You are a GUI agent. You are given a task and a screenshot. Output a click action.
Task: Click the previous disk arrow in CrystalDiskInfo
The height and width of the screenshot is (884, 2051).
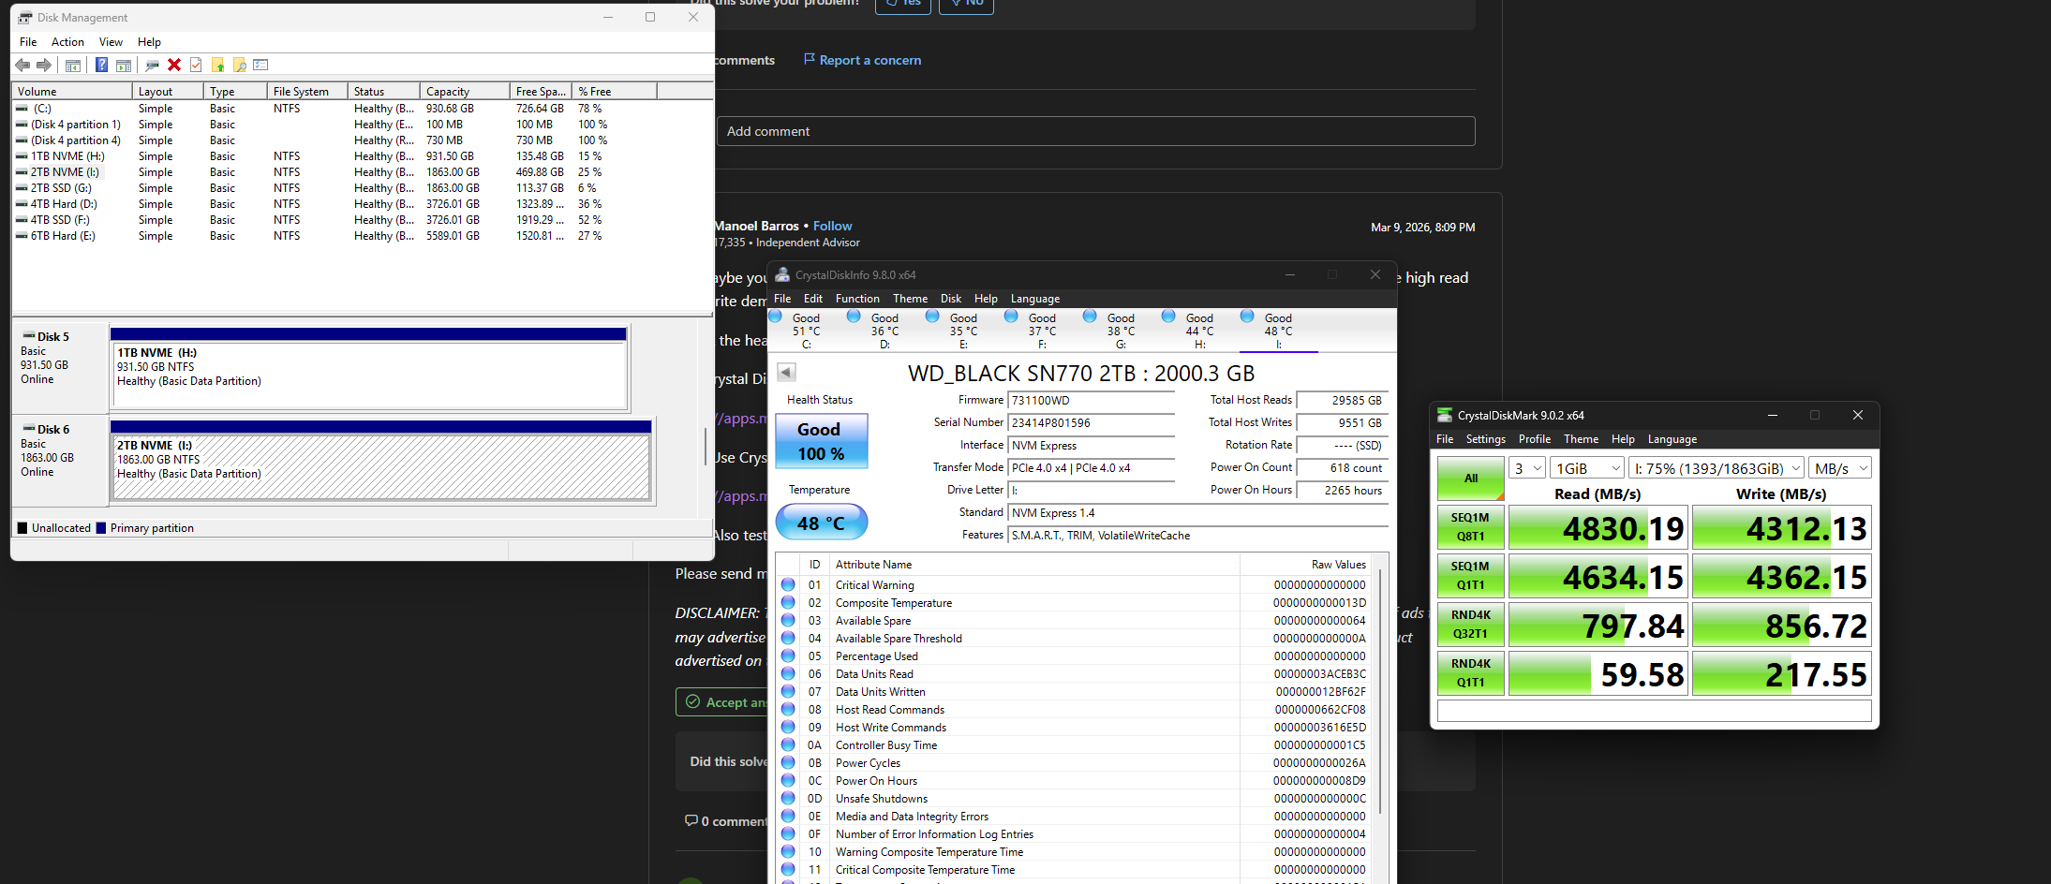pos(787,373)
